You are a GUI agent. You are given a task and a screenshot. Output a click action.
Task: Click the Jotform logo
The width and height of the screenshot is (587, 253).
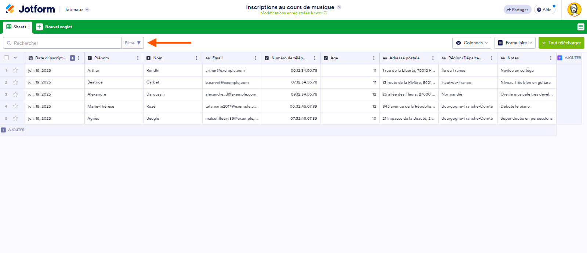click(x=30, y=9)
